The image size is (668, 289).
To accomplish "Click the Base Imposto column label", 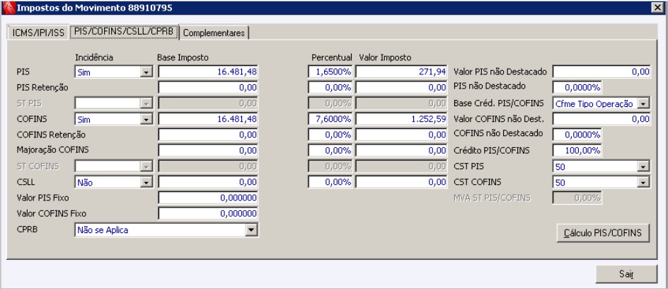I will point(183,57).
